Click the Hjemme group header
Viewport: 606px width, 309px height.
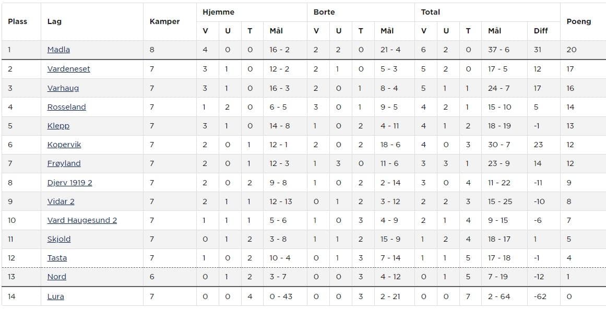pyautogui.click(x=218, y=12)
